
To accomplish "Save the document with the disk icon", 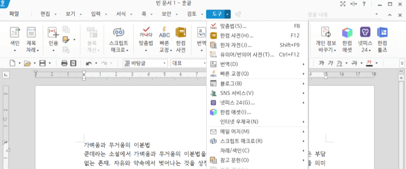I will point(42,63).
